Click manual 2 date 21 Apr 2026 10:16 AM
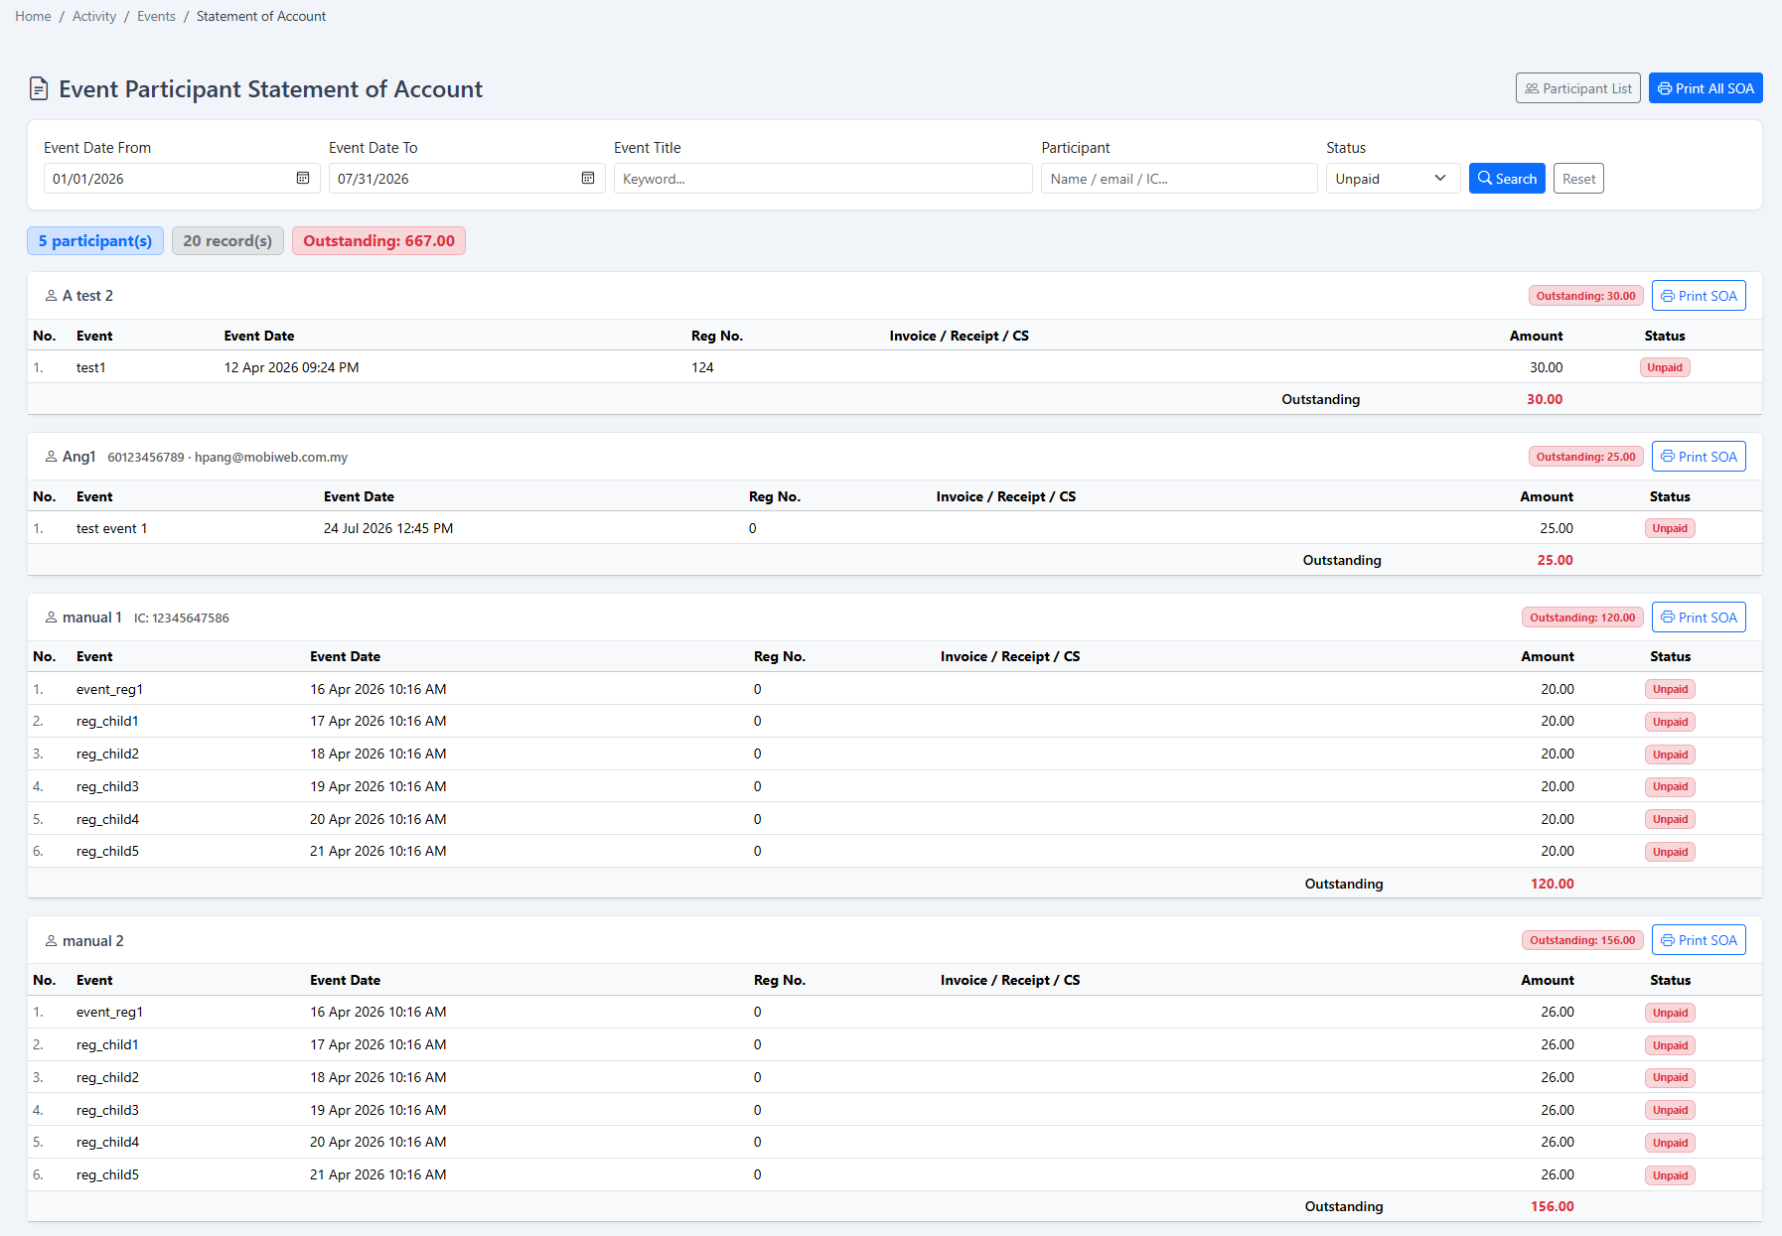The width and height of the screenshot is (1782, 1236). tap(378, 1174)
